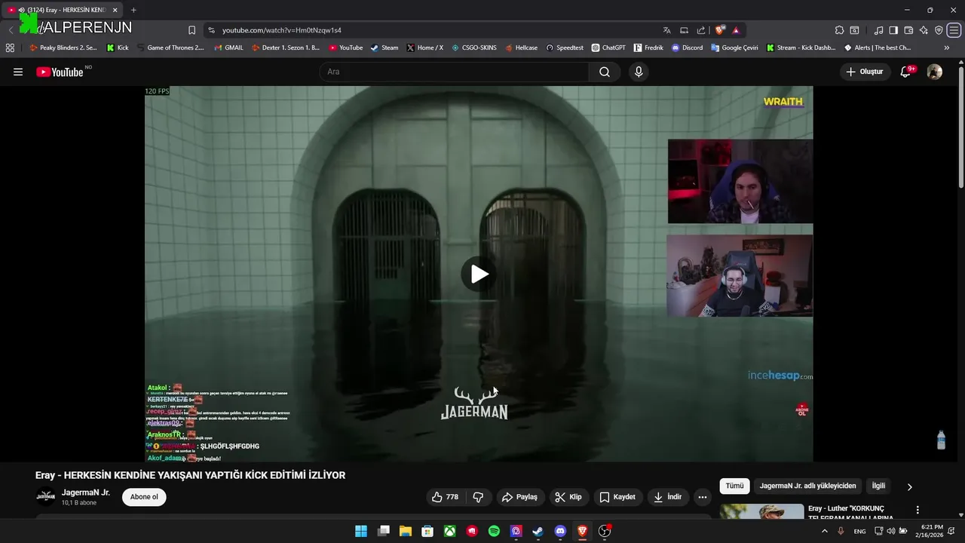Translate this page icon
This screenshot has height=543, width=965.
(666, 30)
